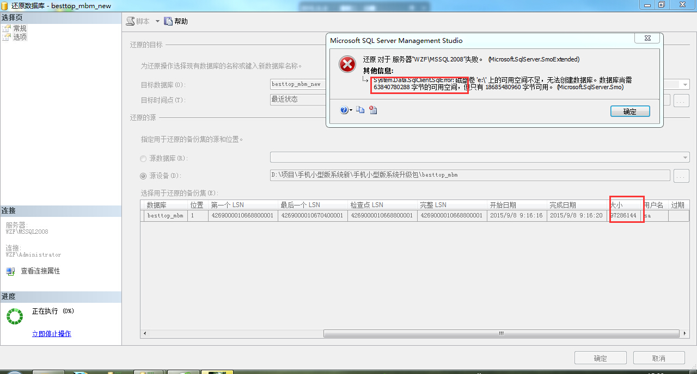Click the browse button beside 目标时间点
697x374 pixels.
click(x=682, y=100)
